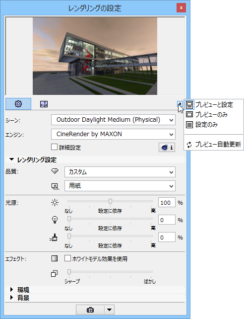Expand the 背景 section
The image size is (244, 319).
pyautogui.click(x=11, y=298)
